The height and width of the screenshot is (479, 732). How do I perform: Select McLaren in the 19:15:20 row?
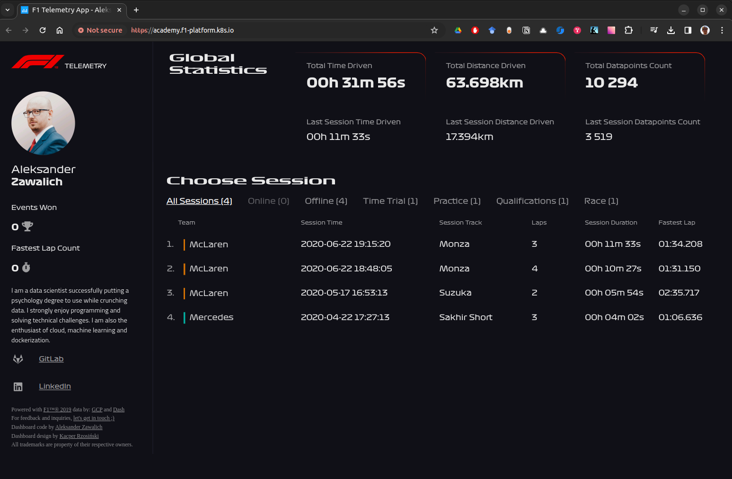(x=209, y=244)
